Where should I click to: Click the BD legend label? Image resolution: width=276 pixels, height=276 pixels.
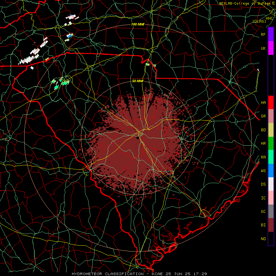pyautogui.click(x=263, y=130)
